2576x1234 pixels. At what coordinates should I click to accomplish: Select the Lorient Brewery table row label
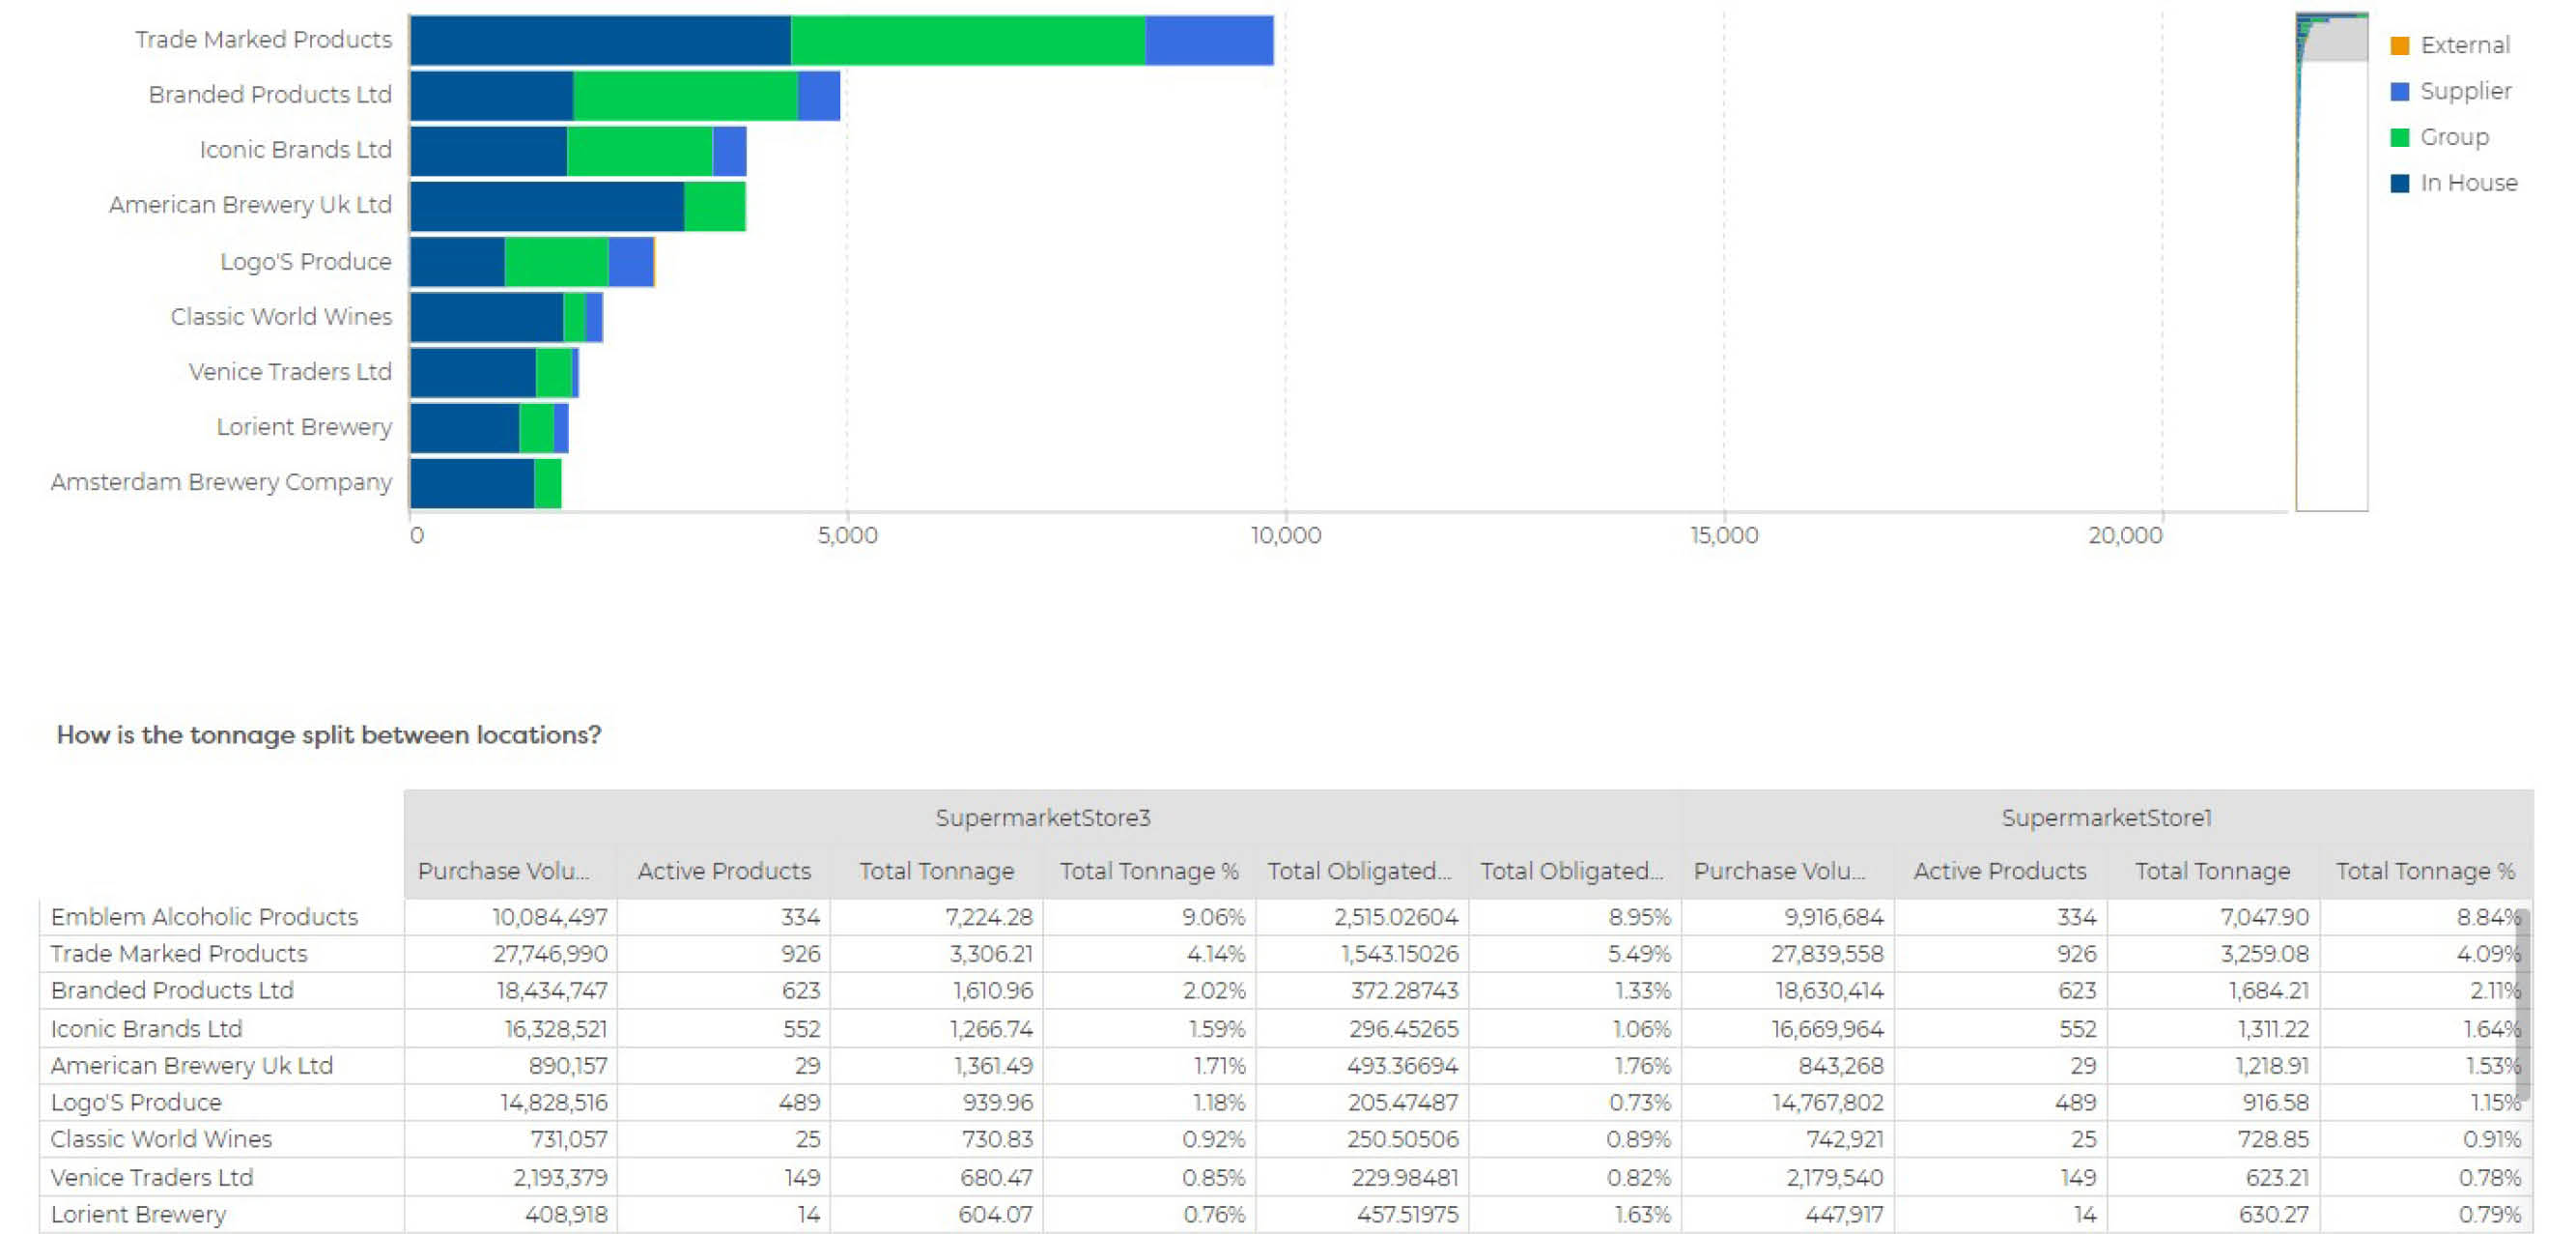pos(139,1214)
